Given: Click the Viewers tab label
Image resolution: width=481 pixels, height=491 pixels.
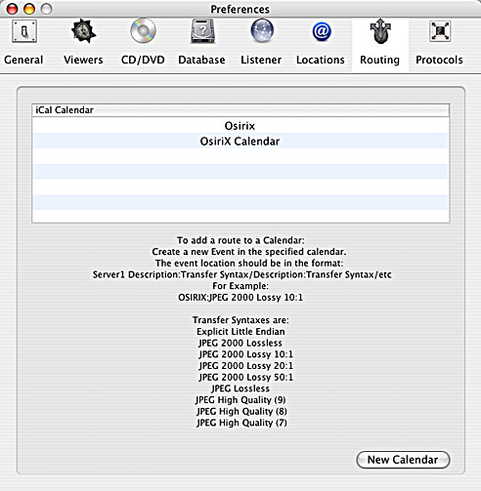Looking at the screenshot, I should [x=83, y=60].
